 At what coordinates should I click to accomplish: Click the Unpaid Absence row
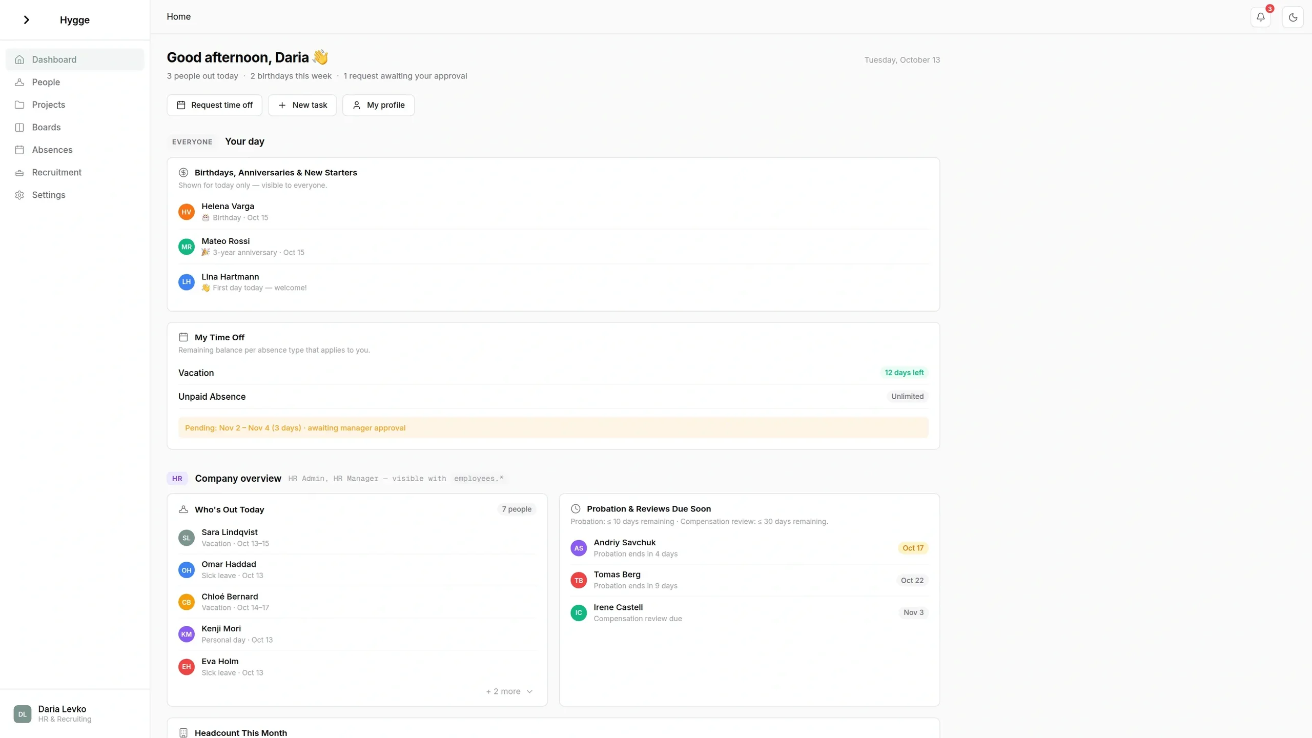553,397
